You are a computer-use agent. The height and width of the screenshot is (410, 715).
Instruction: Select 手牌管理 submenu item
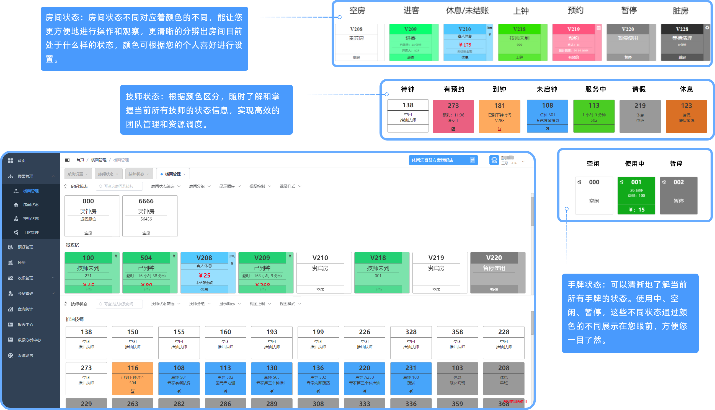[x=31, y=232]
